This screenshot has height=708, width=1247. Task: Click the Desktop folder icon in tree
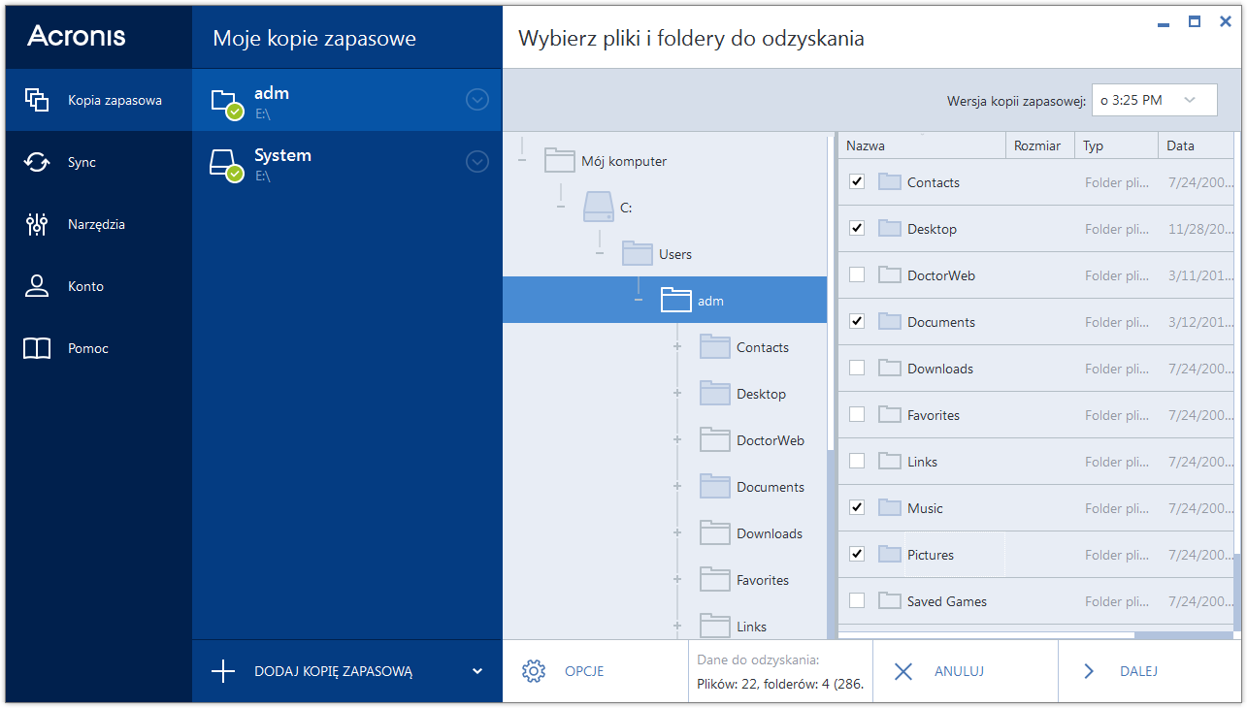715,393
